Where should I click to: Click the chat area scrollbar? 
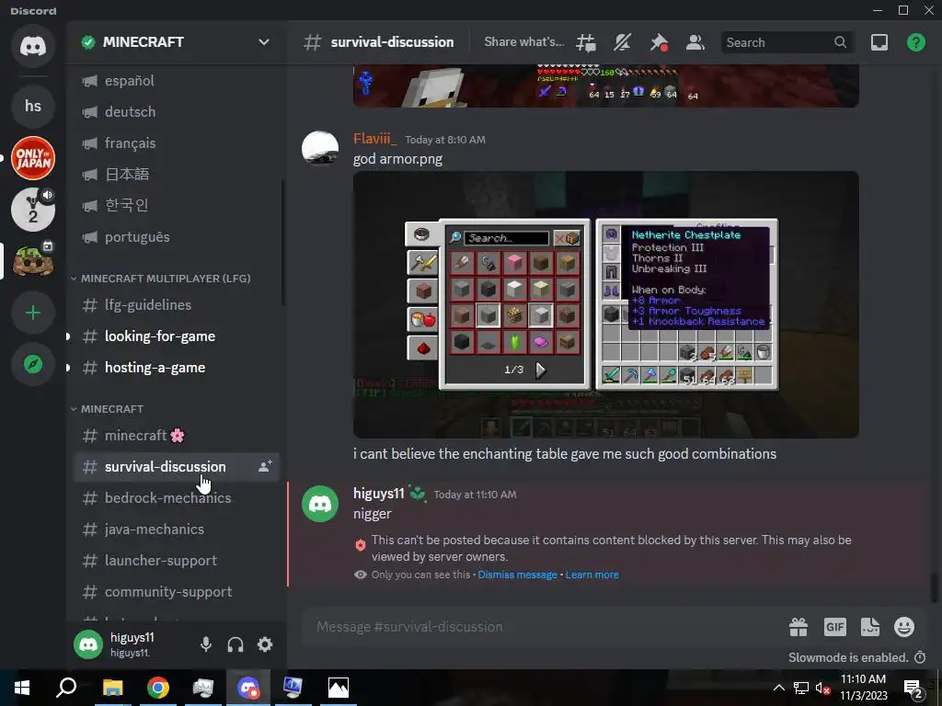934,587
